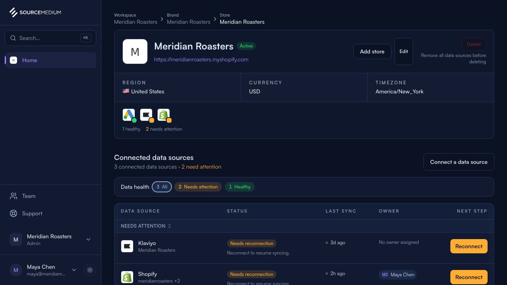Viewport: 507px width, 285px height.
Task: Click the '2h ago' last sync value
Action: click(337, 274)
